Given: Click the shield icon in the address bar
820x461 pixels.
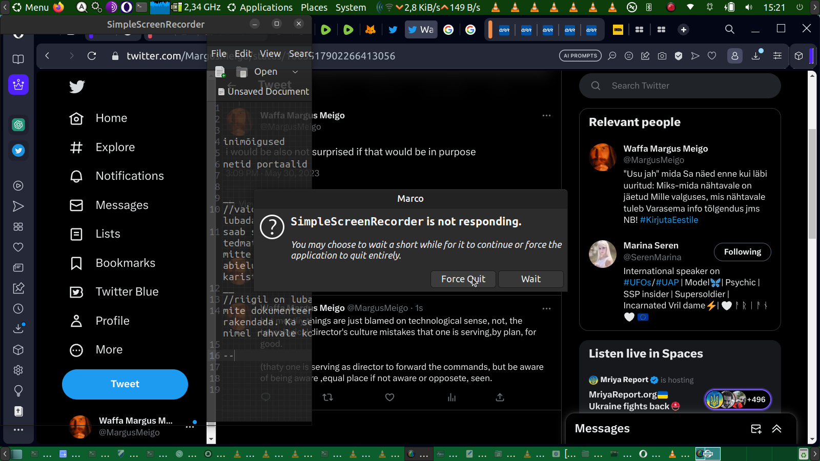Looking at the screenshot, I should coord(679,56).
